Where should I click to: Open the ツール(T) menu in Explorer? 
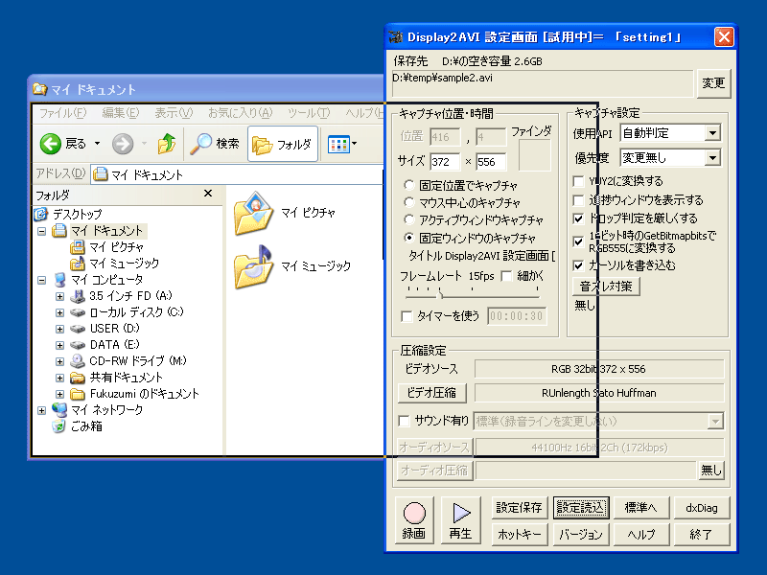(308, 113)
